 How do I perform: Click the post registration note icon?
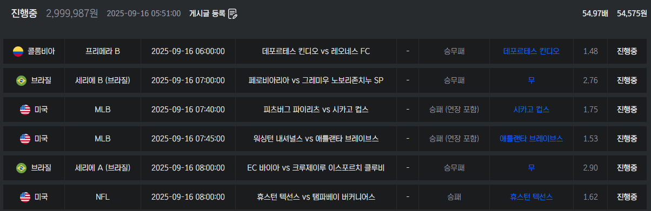pos(232,14)
